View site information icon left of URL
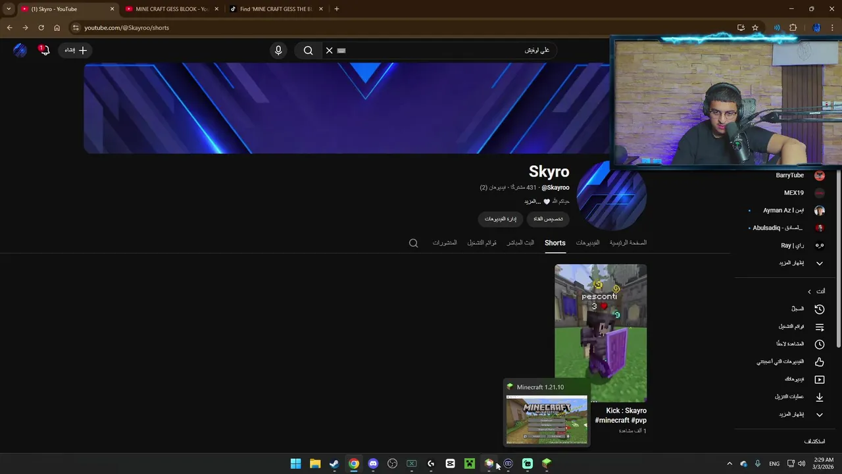This screenshot has height=474, width=842. pos(76,28)
